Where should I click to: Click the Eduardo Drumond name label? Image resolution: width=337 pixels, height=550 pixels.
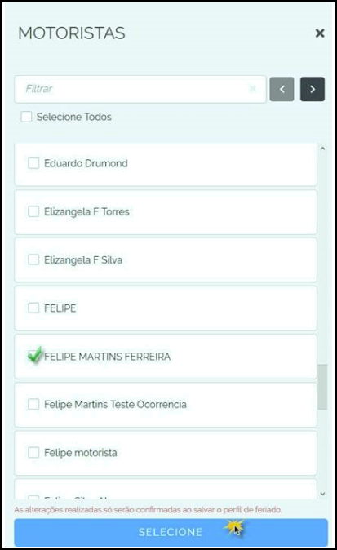pos(86,163)
